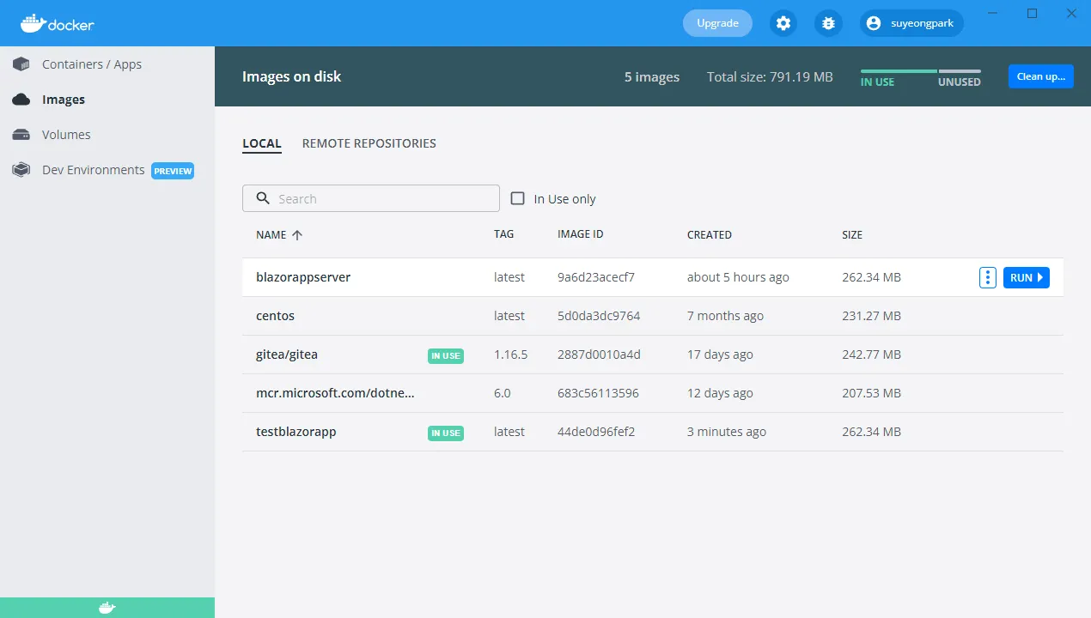Viewport: 1091px width, 618px height.
Task: Click the Volumes drive icon in sidebar
Action: (x=21, y=135)
